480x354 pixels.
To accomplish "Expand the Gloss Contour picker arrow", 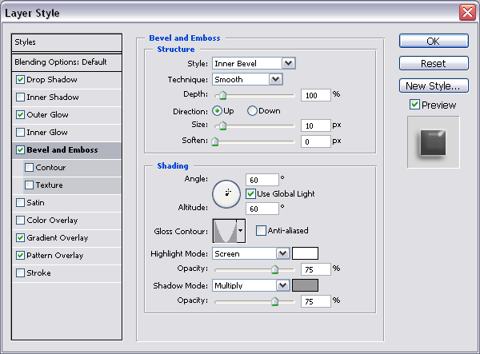I will click(241, 231).
